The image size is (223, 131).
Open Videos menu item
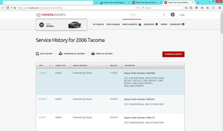click(164, 25)
